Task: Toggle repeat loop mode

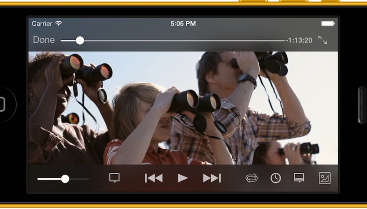Action: (x=251, y=178)
